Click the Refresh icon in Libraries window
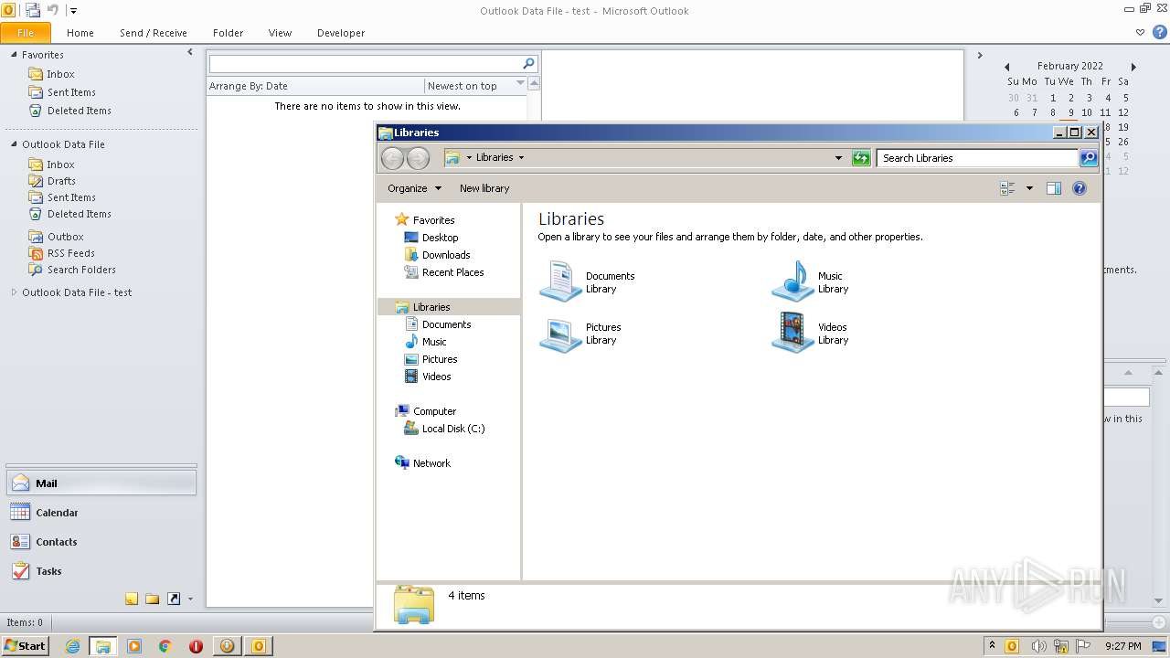The height and width of the screenshot is (658, 1170). [x=861, y=158]
